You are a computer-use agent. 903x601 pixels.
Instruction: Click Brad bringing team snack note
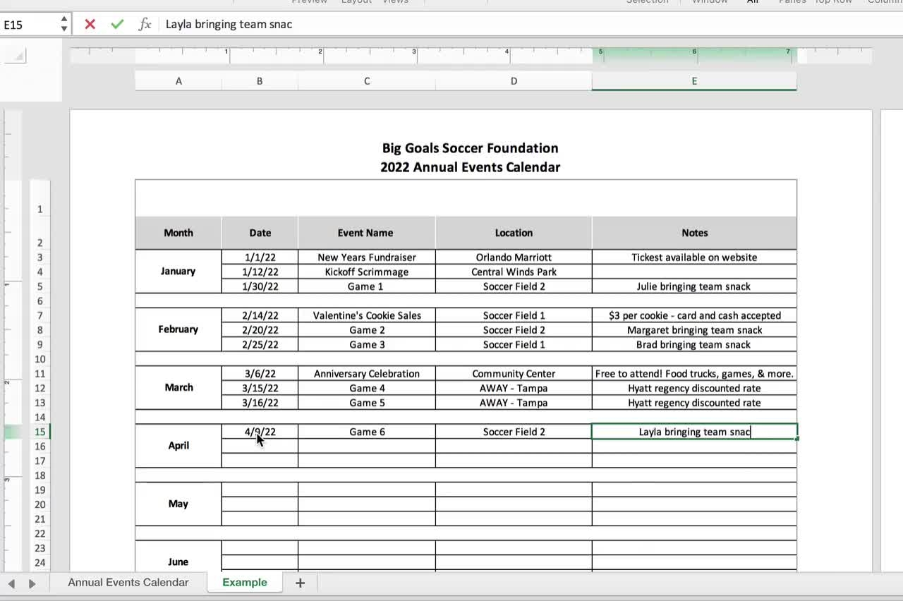(x=694, y=344)
